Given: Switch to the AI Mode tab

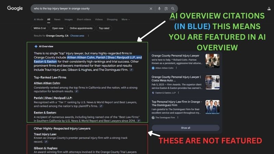Looking at the screenshot, I should [x=38, y=20].
